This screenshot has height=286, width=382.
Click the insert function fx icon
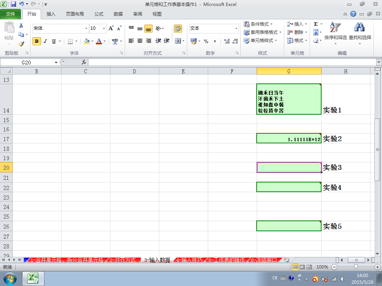click(x=84, y=62)
